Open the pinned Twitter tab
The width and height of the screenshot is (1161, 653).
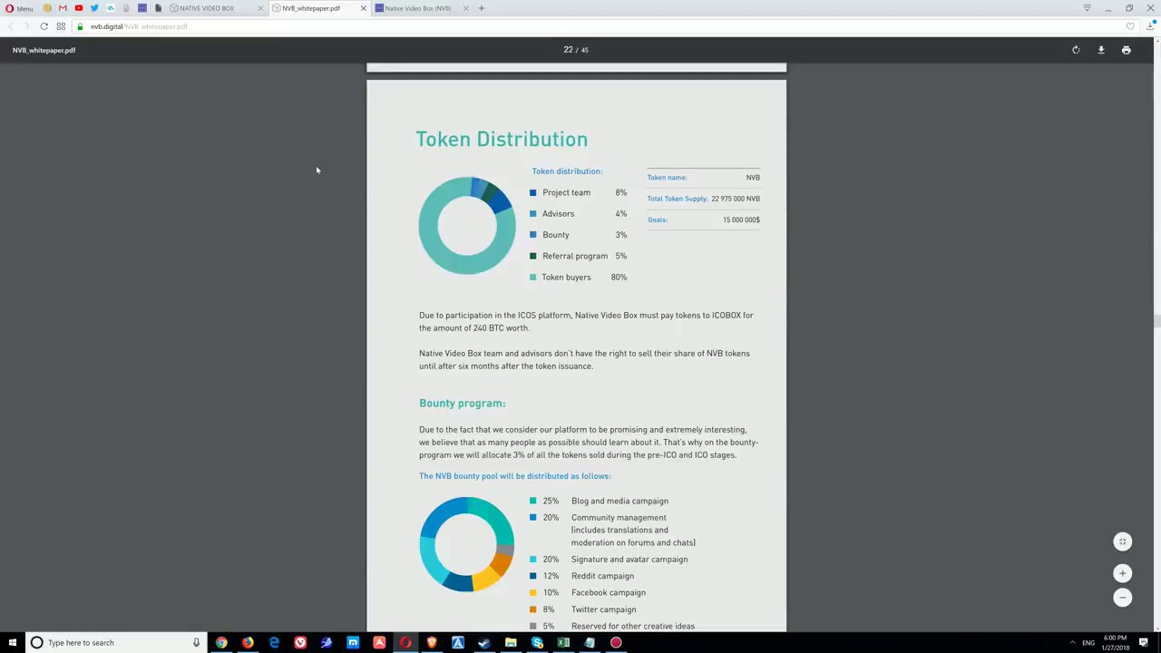[x=94, y=8]
